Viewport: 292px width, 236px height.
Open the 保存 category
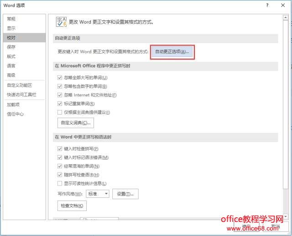click(x=24, y=47)
